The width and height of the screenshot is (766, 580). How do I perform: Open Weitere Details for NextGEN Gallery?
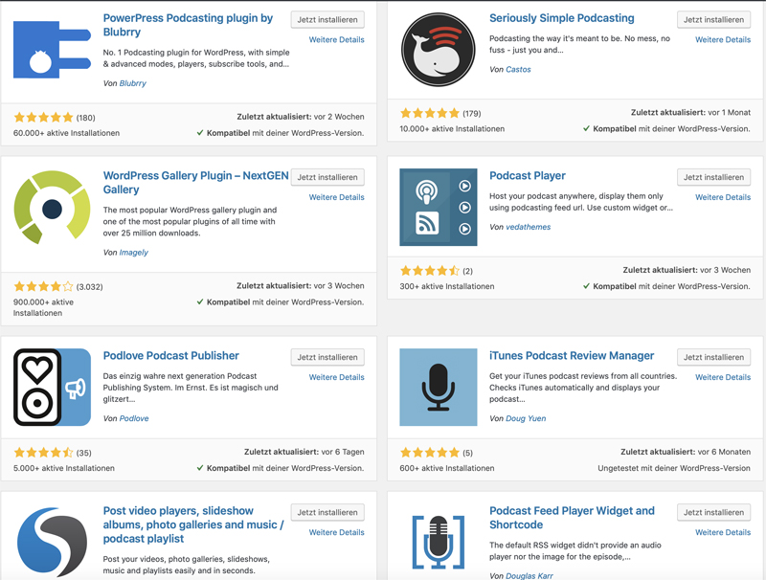[337, 197]
